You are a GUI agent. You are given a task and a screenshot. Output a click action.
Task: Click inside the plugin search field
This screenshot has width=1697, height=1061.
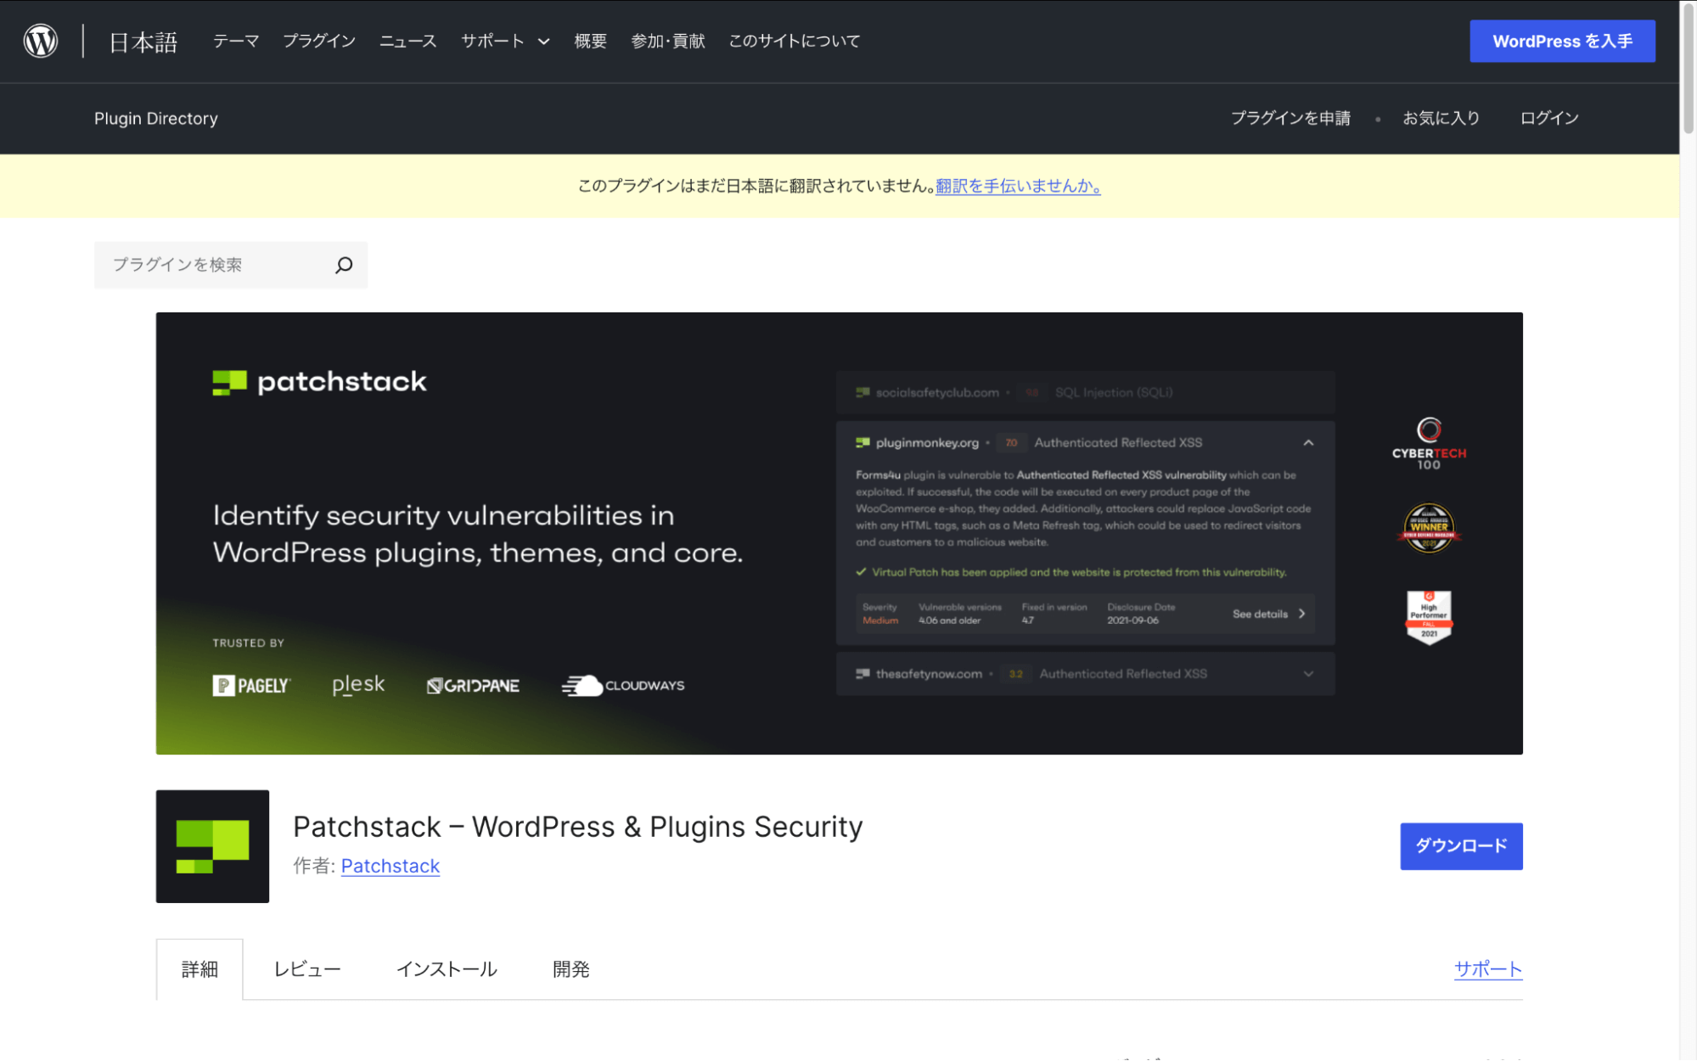(212, 265)
